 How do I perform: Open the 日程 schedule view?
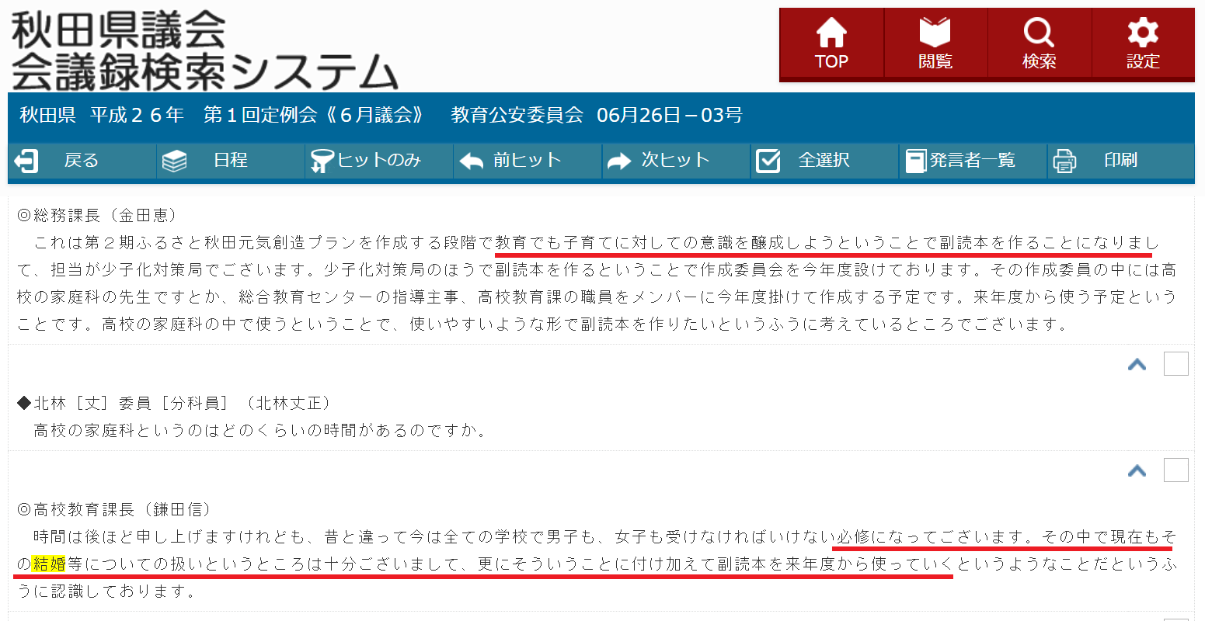(230, 161)
